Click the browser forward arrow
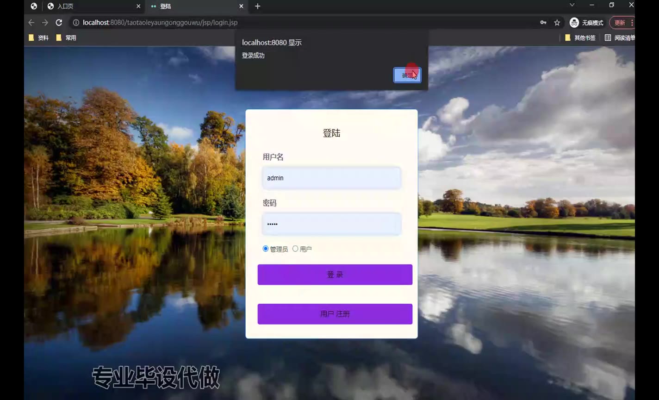The width and height of the screenshot is (659, 400). [45, 23]
